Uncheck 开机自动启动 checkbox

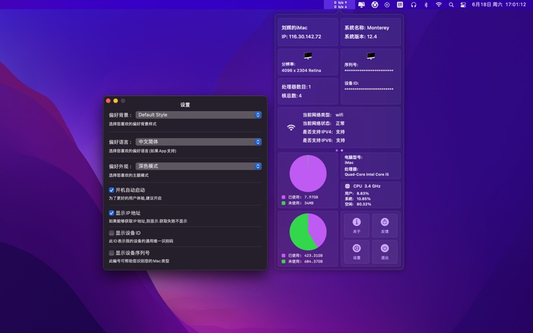111,190
